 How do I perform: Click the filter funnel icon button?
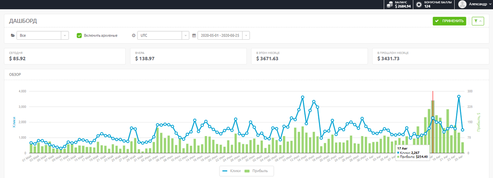pyautogui.click(x=478, y=21)
